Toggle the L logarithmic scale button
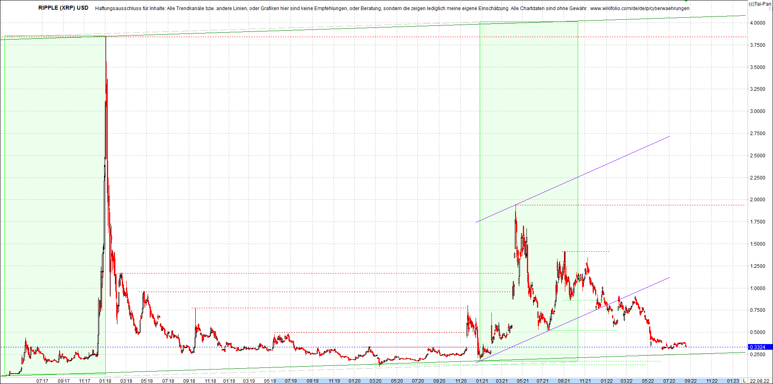 point(745,381)
